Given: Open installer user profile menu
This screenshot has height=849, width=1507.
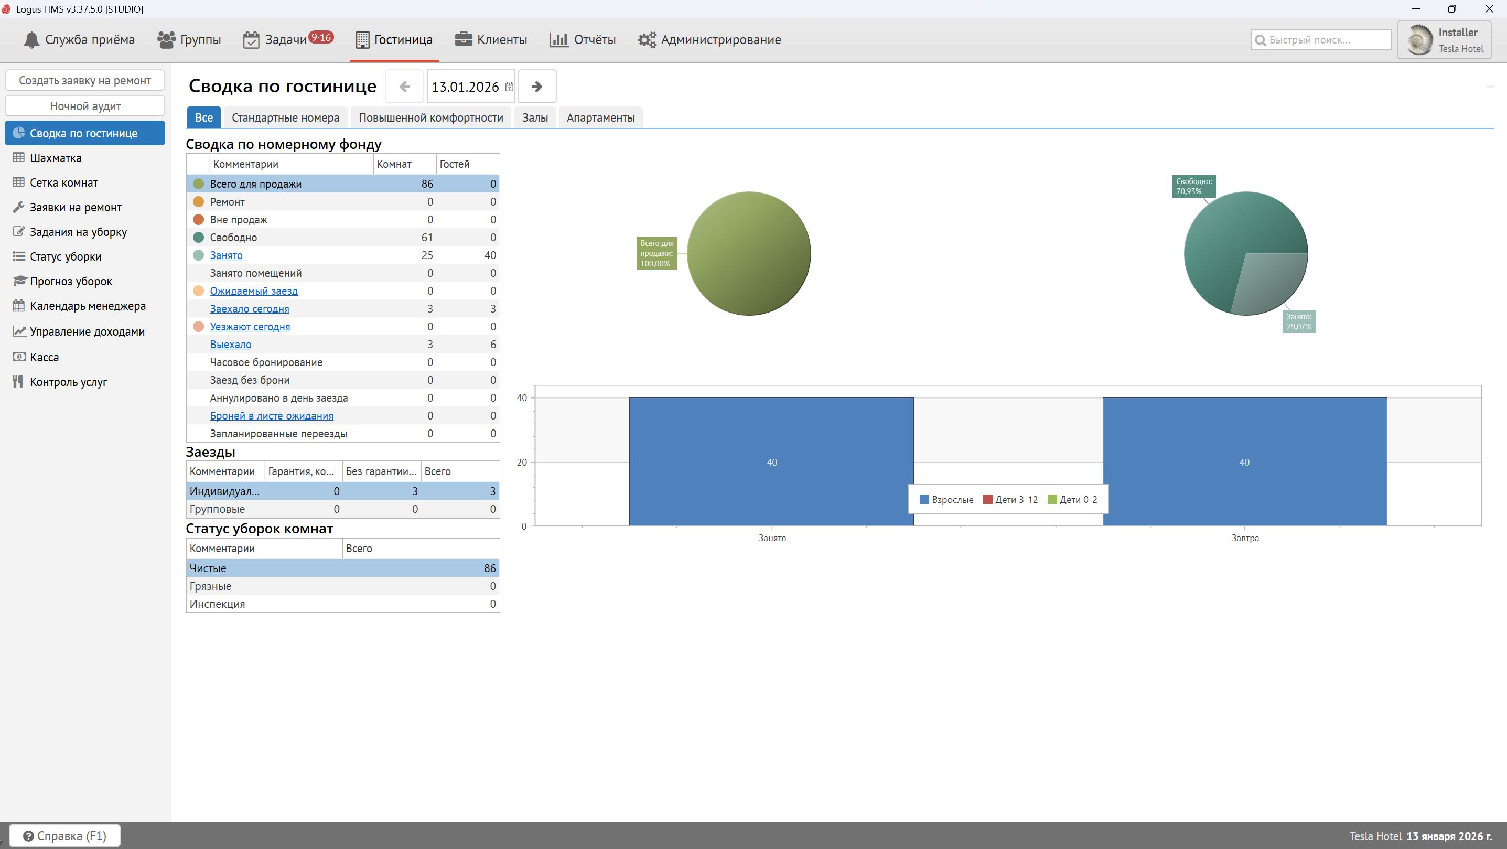Looking at the screenshot, I should [x=1443, y=40].
